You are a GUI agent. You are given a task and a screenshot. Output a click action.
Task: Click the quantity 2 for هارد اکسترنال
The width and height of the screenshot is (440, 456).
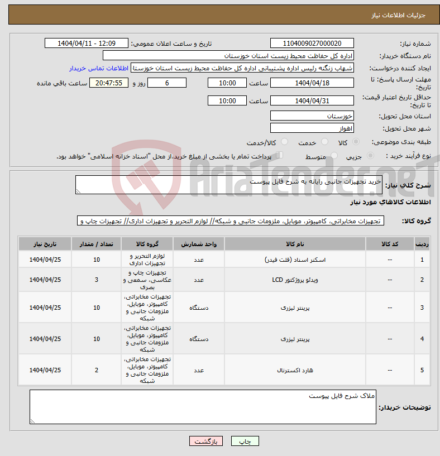tap(97, 370)
